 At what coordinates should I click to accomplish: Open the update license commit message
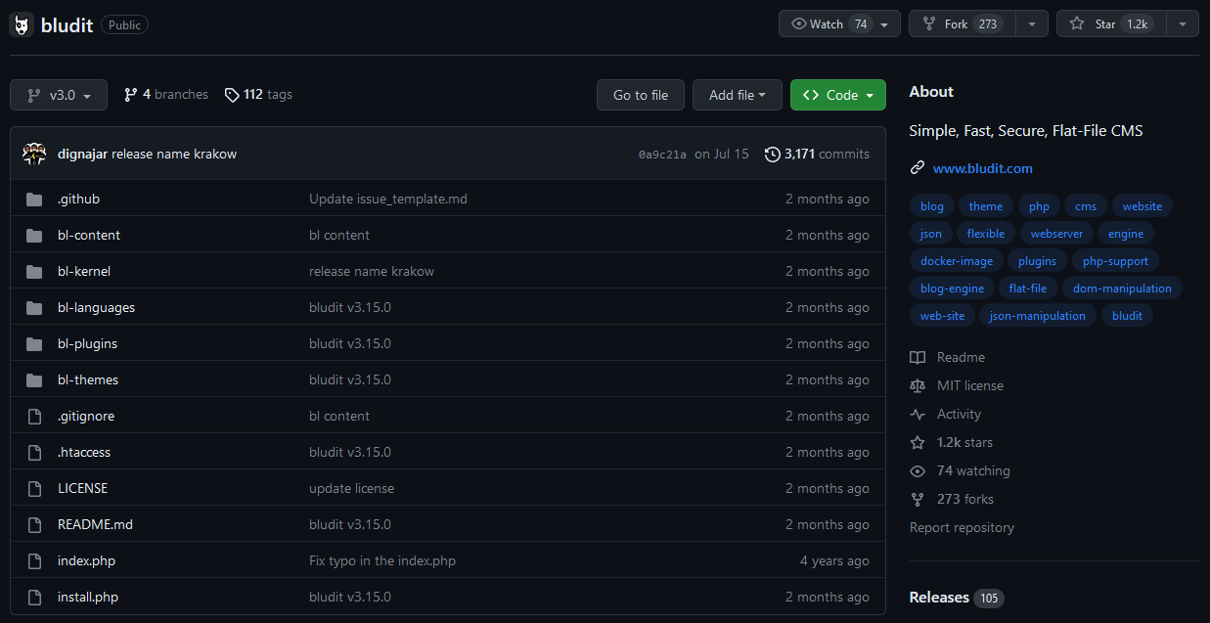click(x=352, y=488)
